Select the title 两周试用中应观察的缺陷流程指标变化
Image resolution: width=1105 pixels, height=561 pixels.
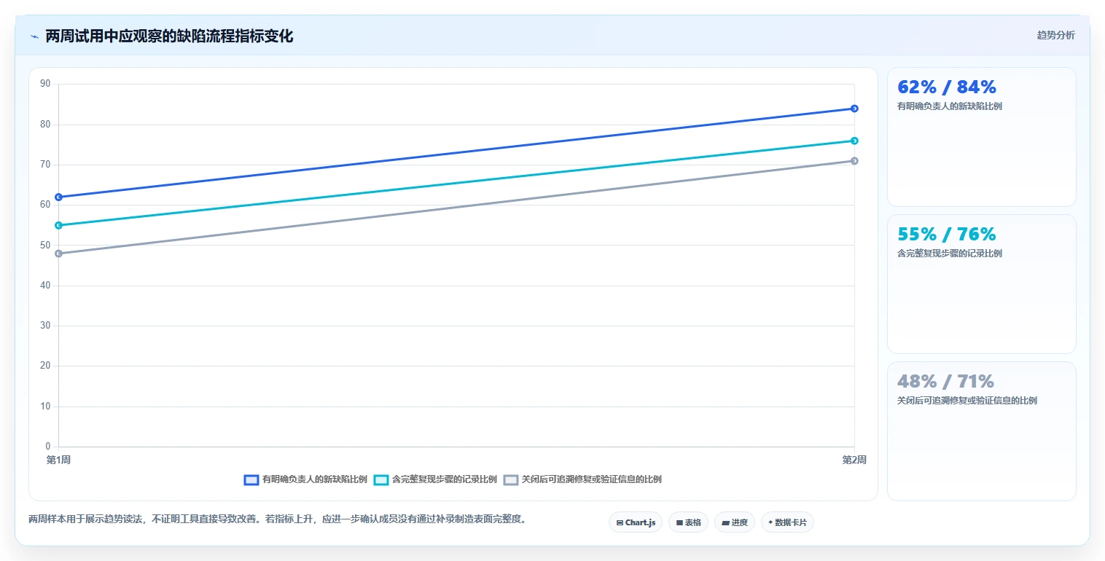(169, 36)
